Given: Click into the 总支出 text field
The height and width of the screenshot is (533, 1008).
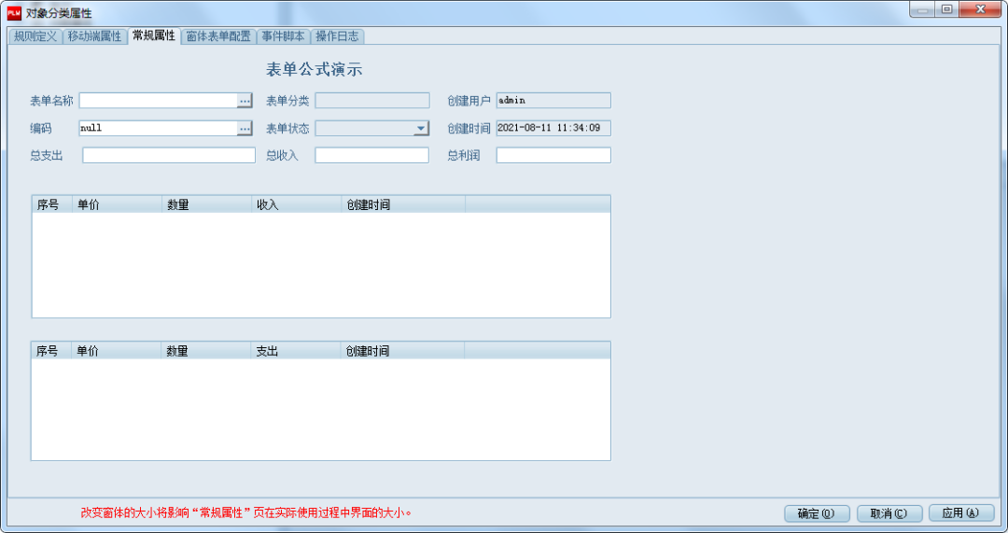Looking at the screenshot, I should pyautogui.click(x=168, y=156).
